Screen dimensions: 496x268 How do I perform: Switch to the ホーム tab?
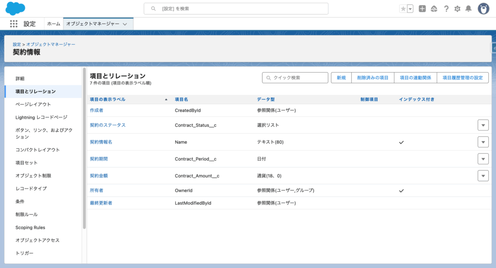pyautogui.click(x=54, y=24)
